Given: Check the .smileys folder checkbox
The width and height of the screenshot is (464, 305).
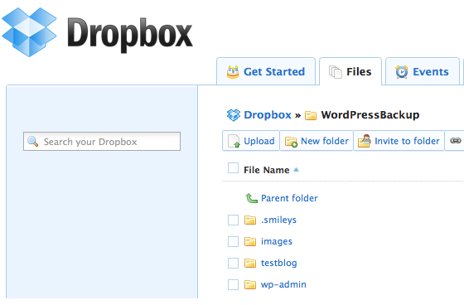Looking at the screenshot, I should [233, 220].
